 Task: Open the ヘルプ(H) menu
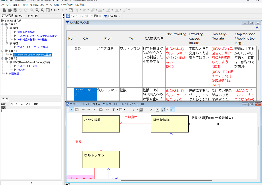coord(80,5)
